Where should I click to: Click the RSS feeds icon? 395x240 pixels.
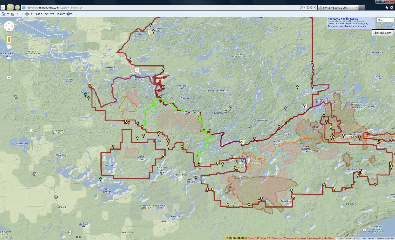coord(13,14)
